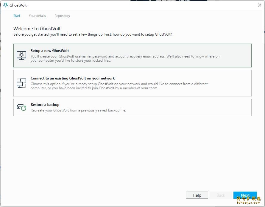Image resolution: width=265 pixels, height=207 pixels.
Task: Open the Repository step tab
Action: click(x=62, y=16)
